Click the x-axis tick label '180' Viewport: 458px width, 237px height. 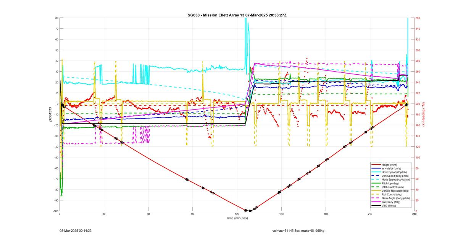tap(326, 214)
